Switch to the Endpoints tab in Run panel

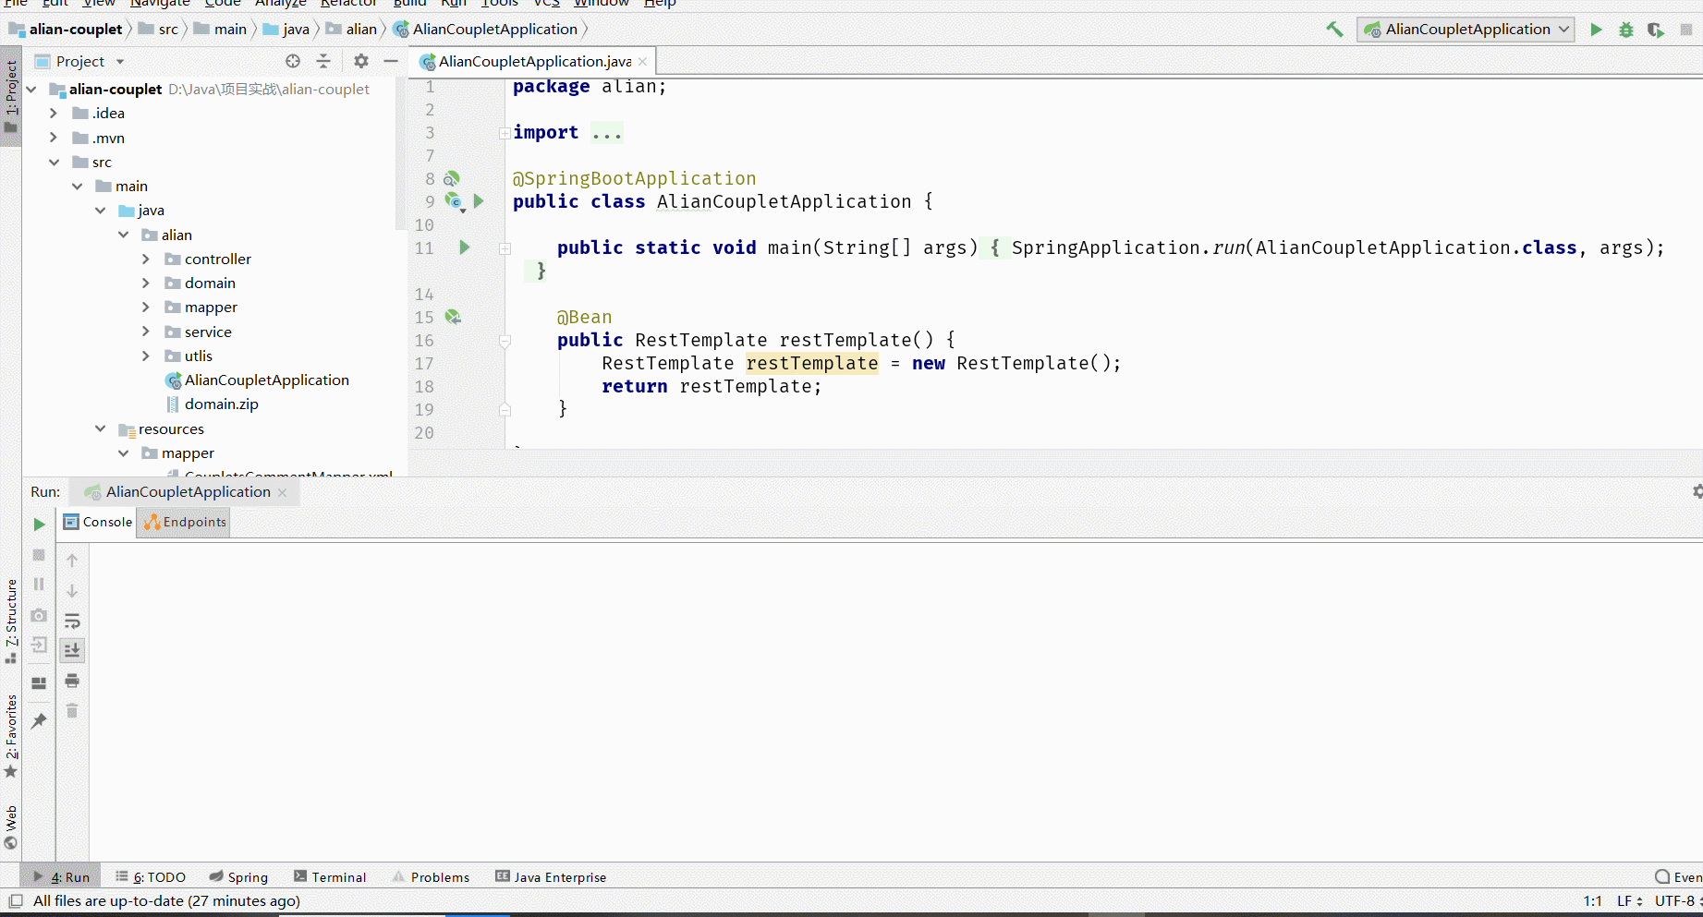(183, 522)
